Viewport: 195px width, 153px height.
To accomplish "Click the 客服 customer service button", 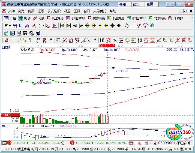I will pos(124,4).
